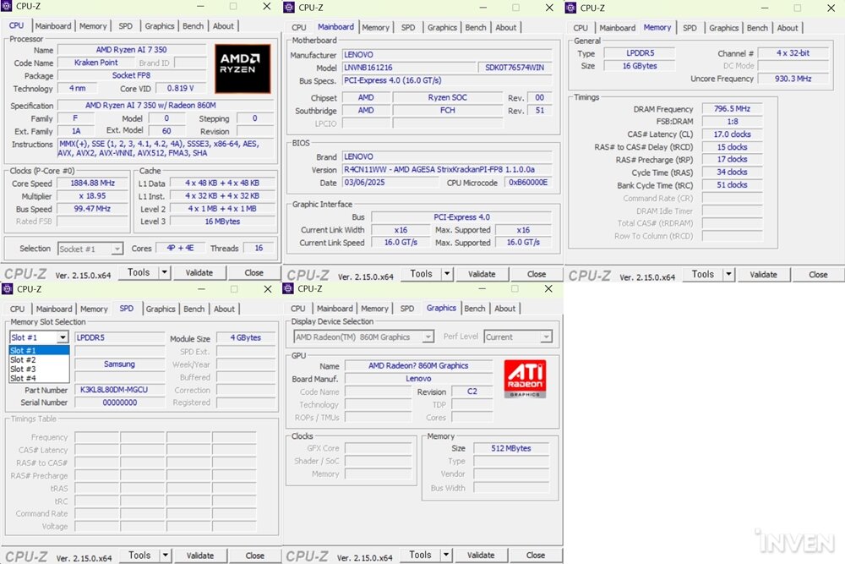Choose Slot #1 in the open slot list
Screen dimensions: 845x564
40,350
